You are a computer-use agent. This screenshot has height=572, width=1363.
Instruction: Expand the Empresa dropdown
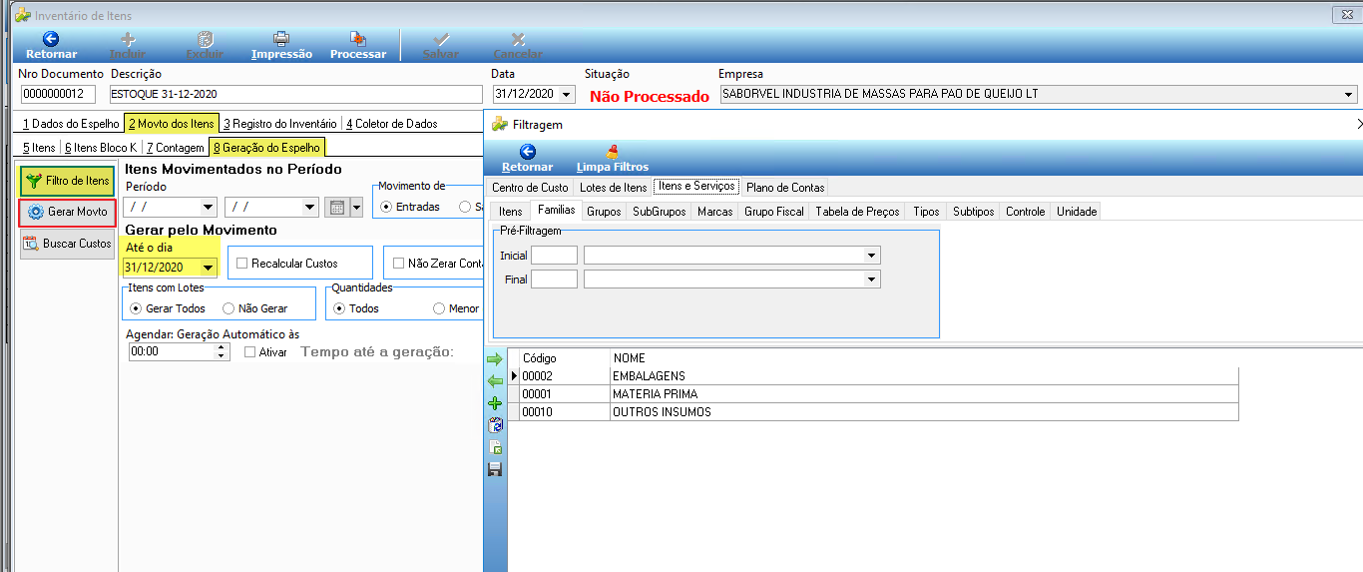[1349, 95]
